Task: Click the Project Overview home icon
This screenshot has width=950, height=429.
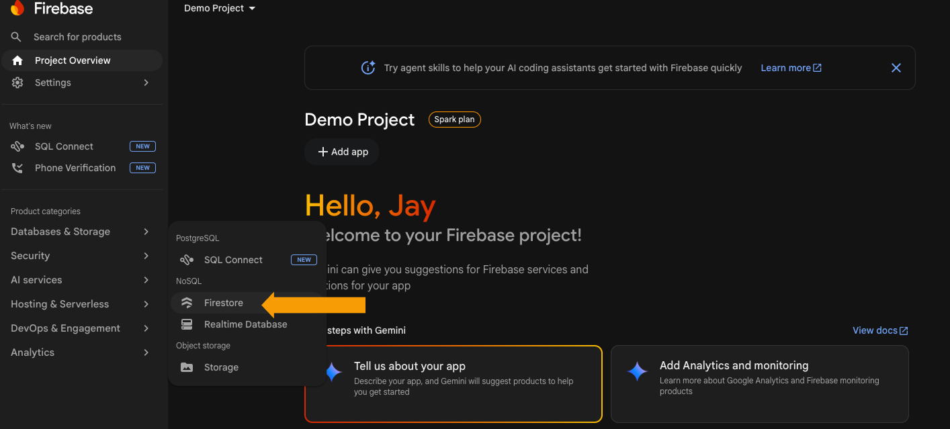Action: coord(17,60)
